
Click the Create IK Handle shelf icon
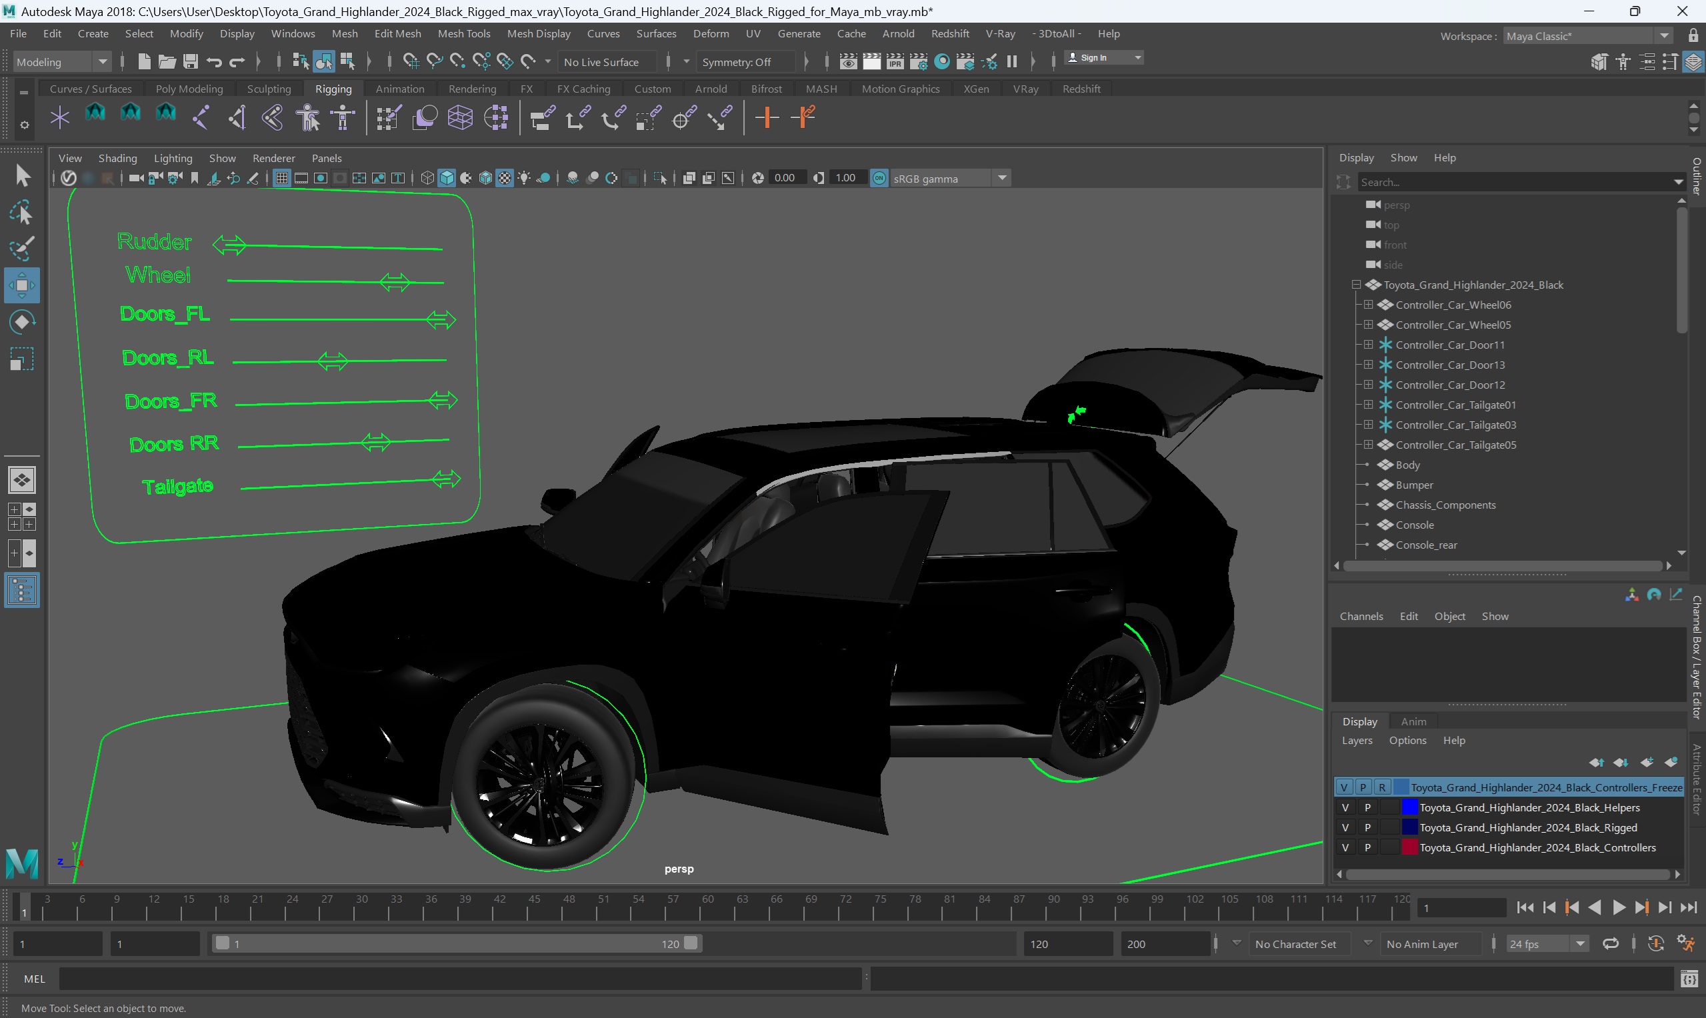[237, 117]
